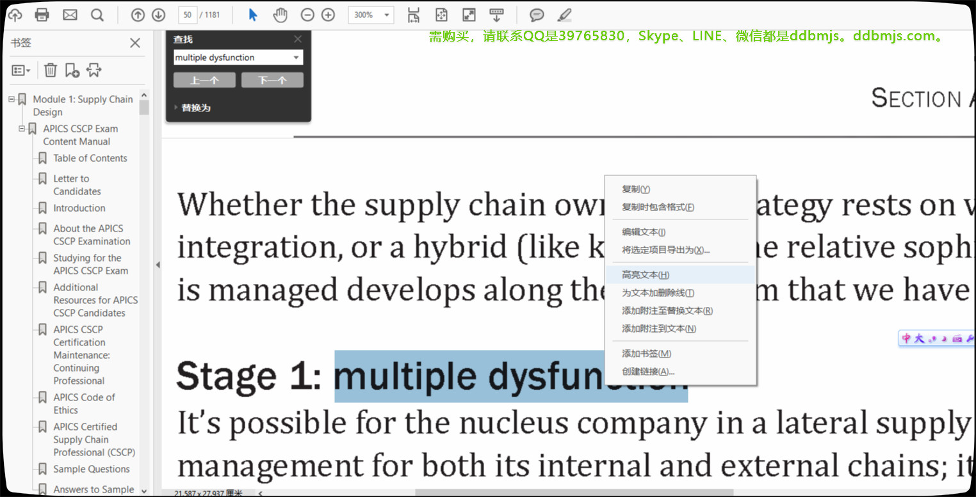The height and width of the screenshot is (497, 976).
Task: Collapse the navigation pane with the left arrow
Action: click(158, 265)
